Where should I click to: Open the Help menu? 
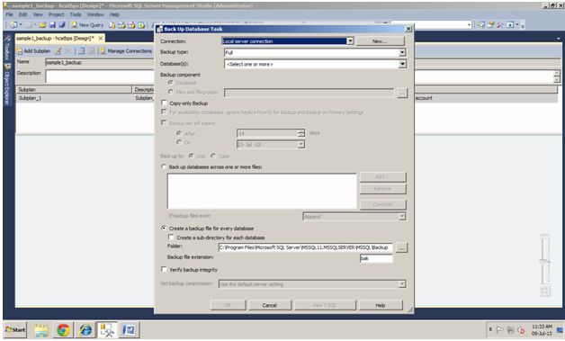click(114, 14)
